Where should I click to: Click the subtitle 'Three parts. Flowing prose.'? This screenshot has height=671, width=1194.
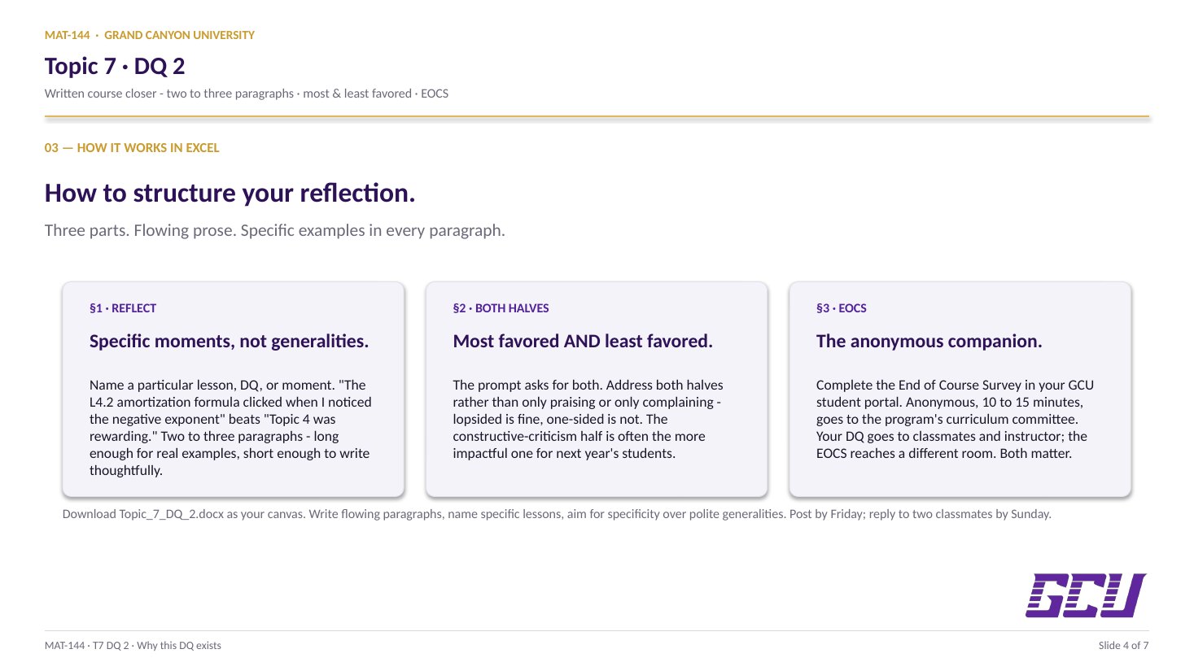coord(275,230)
